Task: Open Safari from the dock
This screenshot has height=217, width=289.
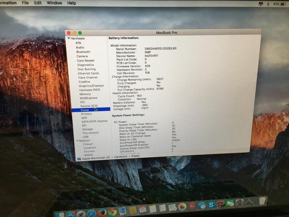Action: 91,213
